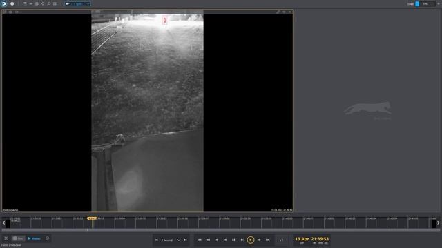This screenshot has width=442, height=248.
Task: Open the camera layout dropdown in top toolbar
Action: [77, 3]
